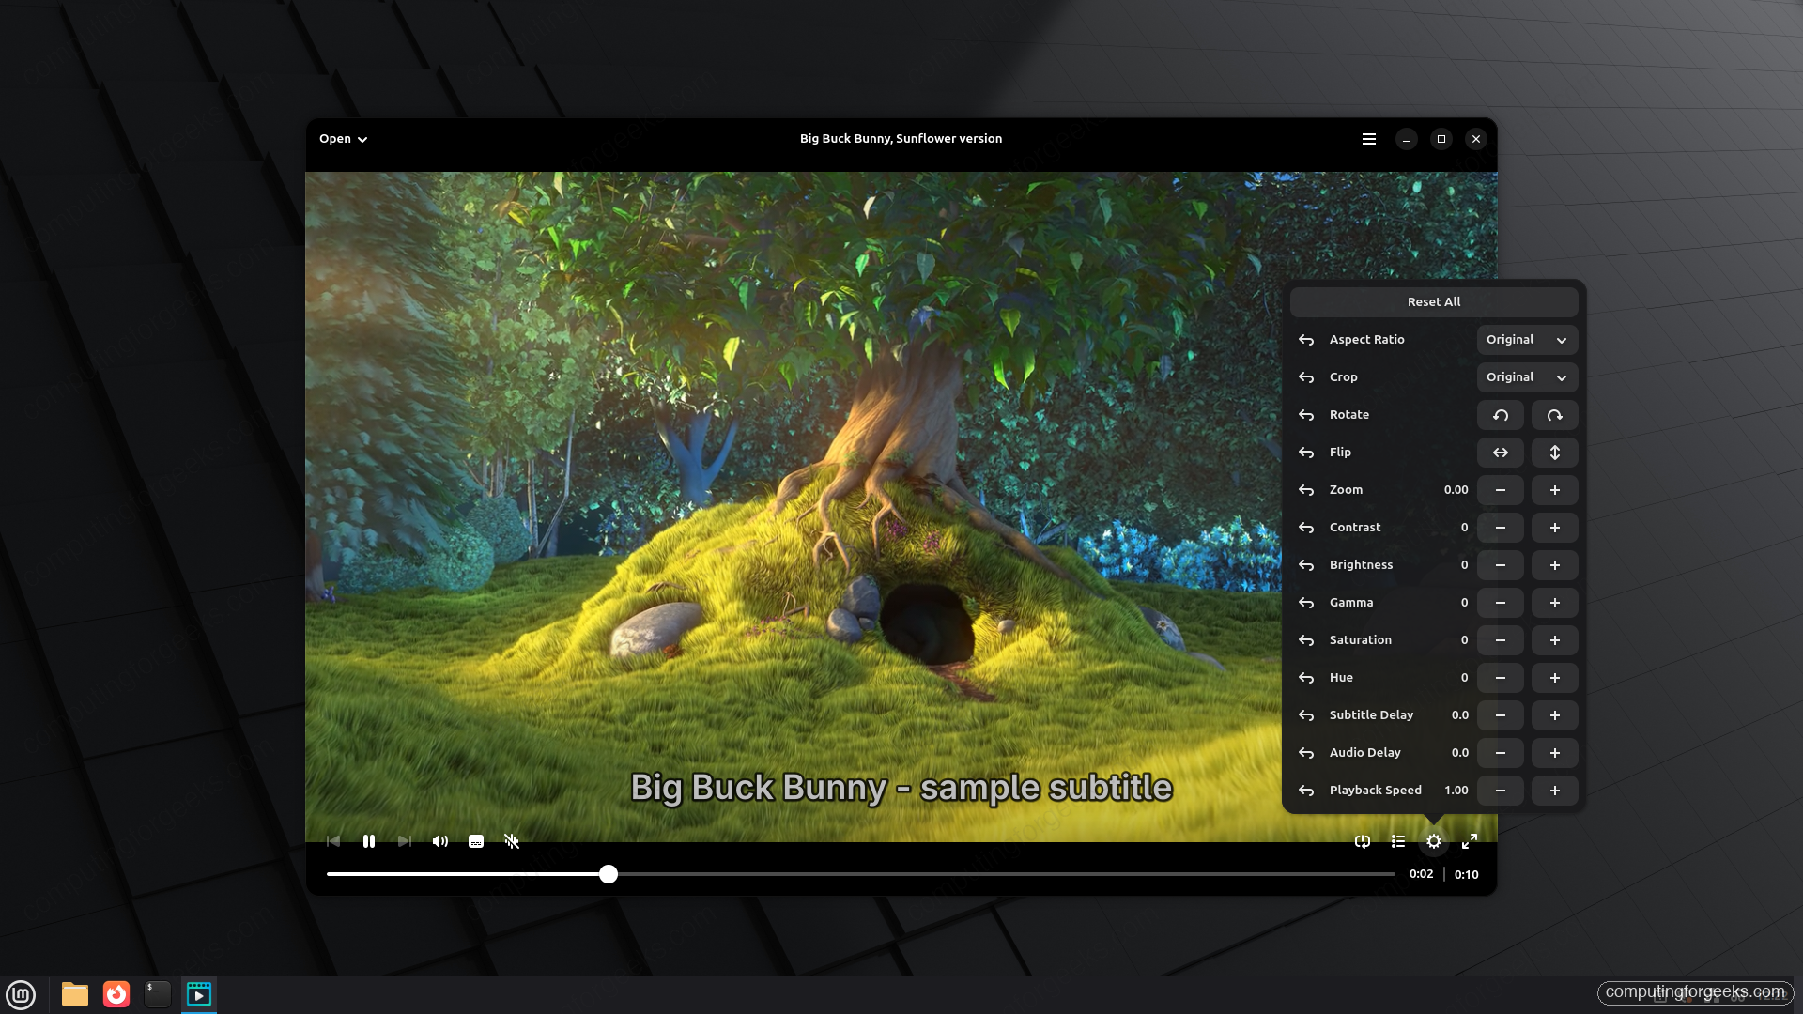The width and height of the screenshot is (1803, 1014).
Task: Open the hamburger main menu
Action: coord(1369,139)
